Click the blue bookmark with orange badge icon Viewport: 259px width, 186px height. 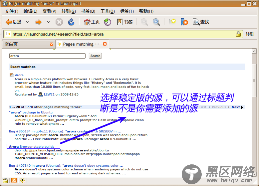click(184, 22)
